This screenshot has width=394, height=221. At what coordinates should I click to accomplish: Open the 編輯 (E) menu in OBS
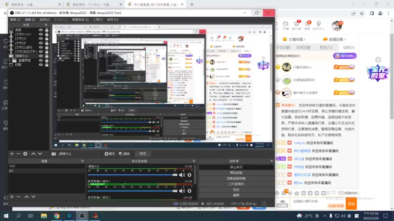(30, 20)
